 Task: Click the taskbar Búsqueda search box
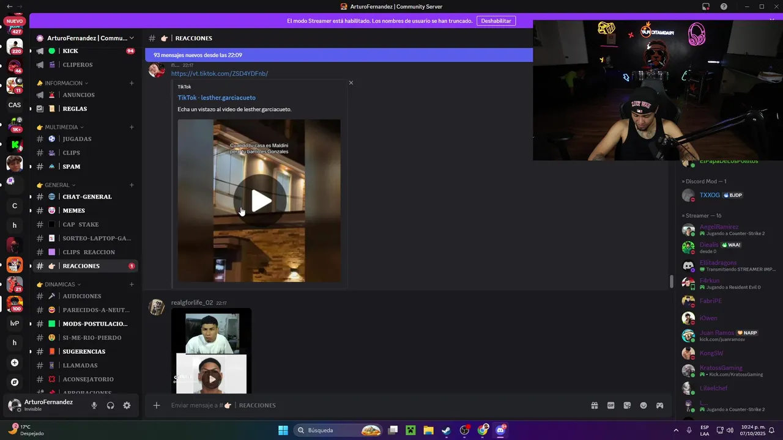point(340,430)
